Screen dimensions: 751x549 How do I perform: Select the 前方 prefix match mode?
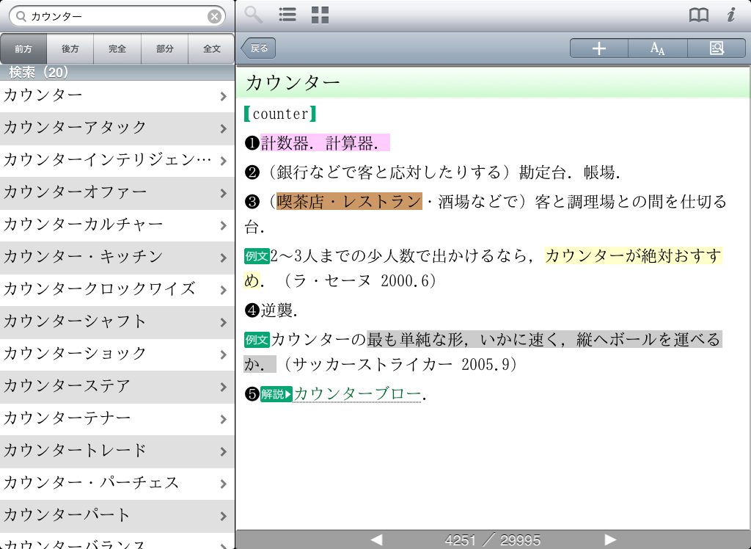pyautogui.click(x=23, y=49)
